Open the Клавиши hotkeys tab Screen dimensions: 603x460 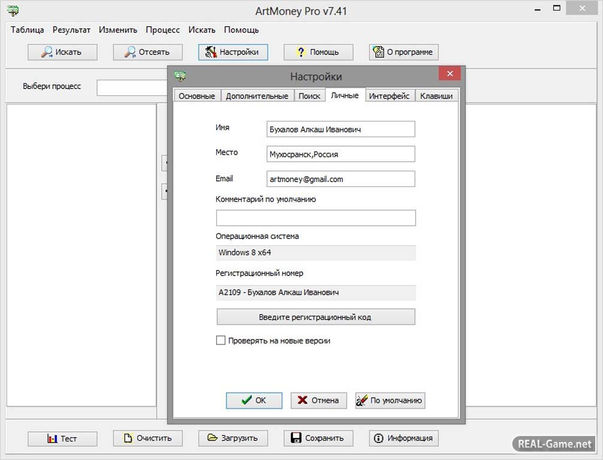437,96
